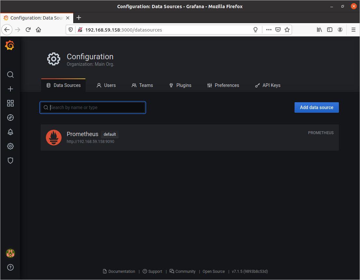Open the Prometheus data source entry
This screenshot has height=280, width=360.
click(x=82, y=134)
